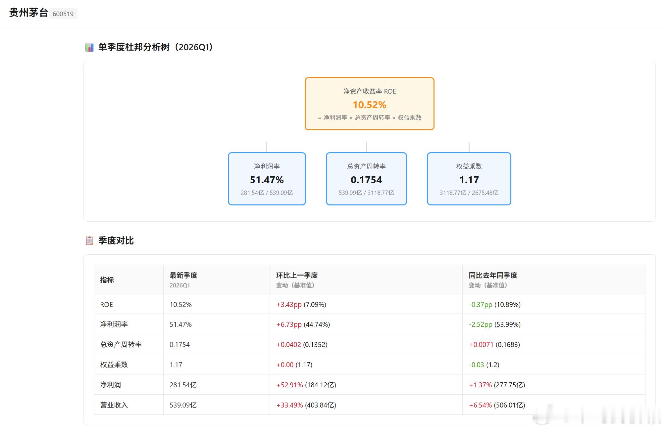
Task: Select the 权益乘数 1.17 card
Action: (469, 179)
